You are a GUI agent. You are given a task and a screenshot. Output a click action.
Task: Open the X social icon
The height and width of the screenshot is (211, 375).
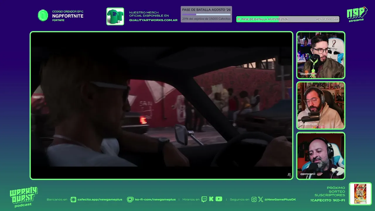[x=260, y=200]
